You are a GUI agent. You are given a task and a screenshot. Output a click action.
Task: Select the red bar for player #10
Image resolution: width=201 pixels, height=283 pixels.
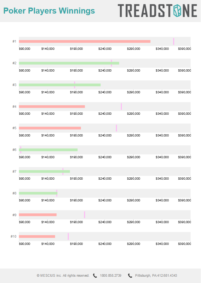pyautogui.click(x=37, y=236)
